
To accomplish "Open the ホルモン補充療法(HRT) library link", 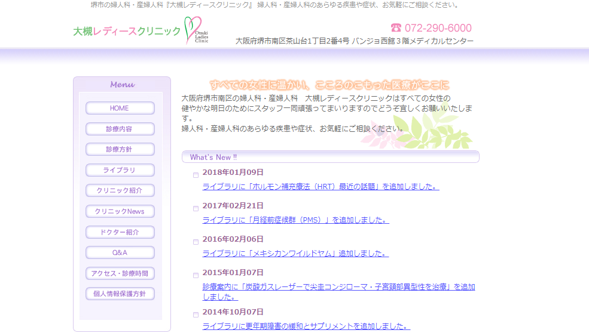I will [x=321, y=187].
